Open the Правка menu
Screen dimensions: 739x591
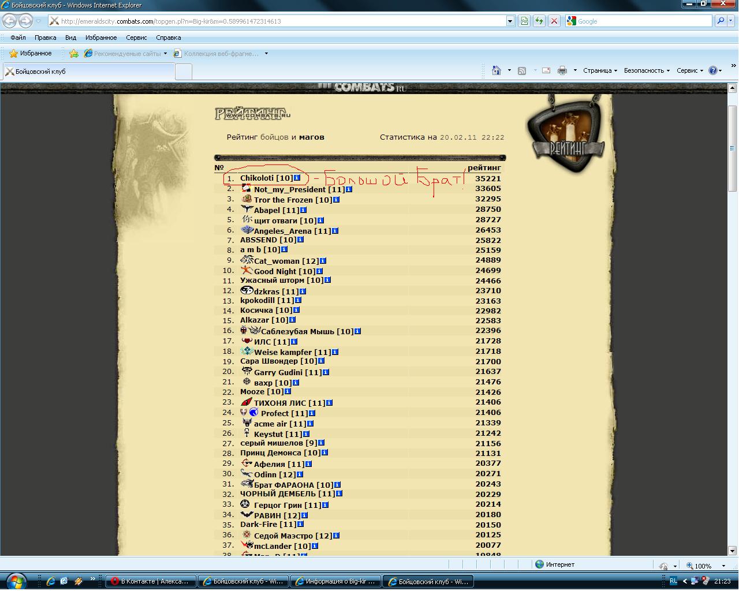tap(45, 38)
